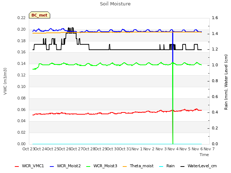231x173 pixels.
Task: Click the black WaterLevel_cm legend swatch
Action: coord(183,167)
